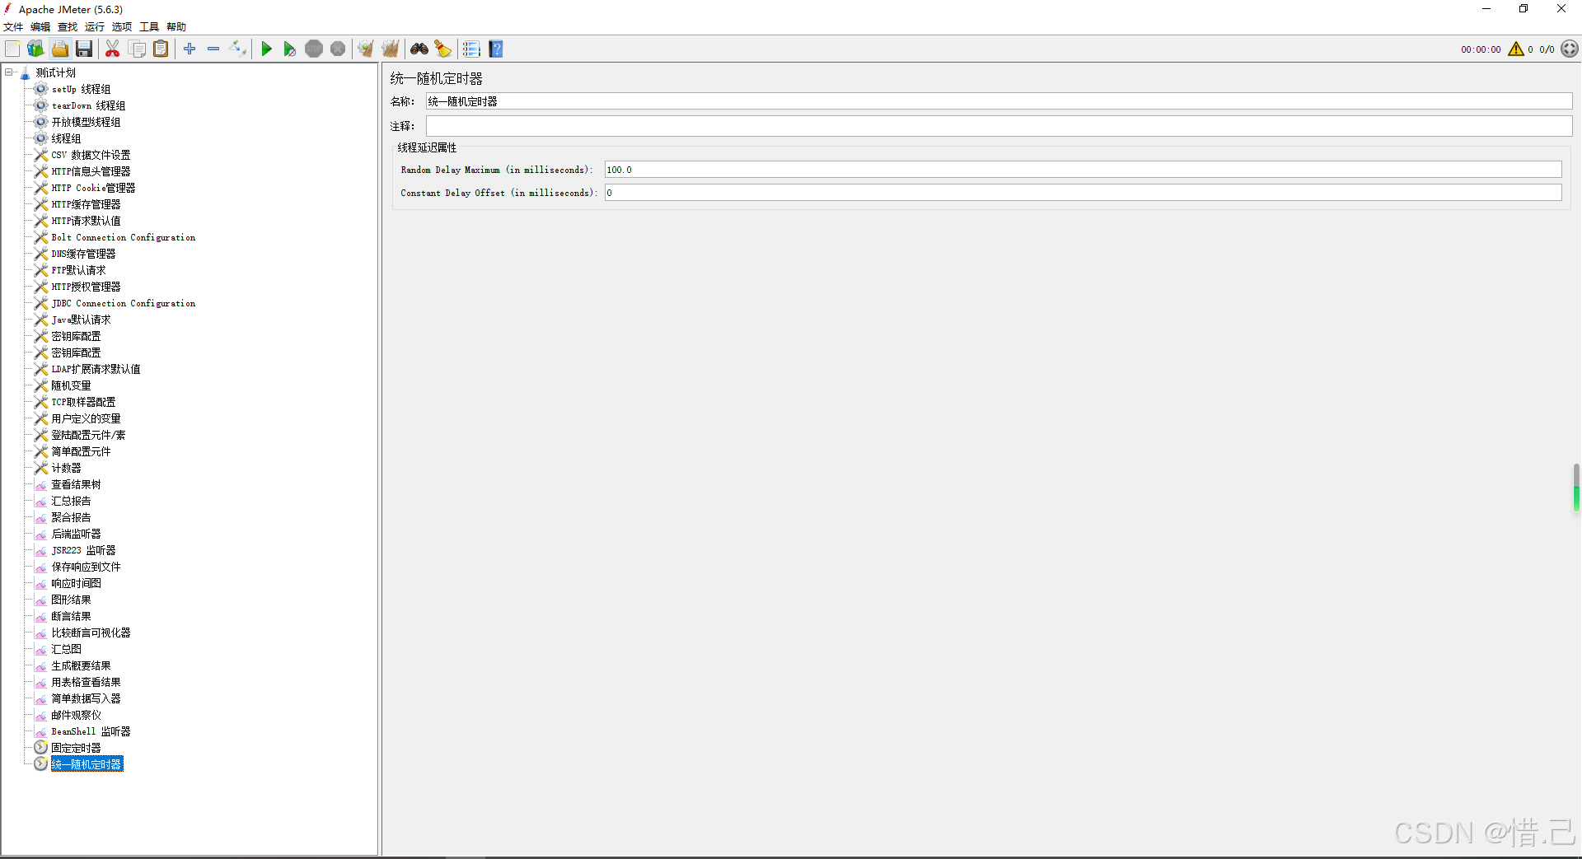Select 邮件观察仪 node
This screenshot has width=1582, height=859.
tap(76, 715)
